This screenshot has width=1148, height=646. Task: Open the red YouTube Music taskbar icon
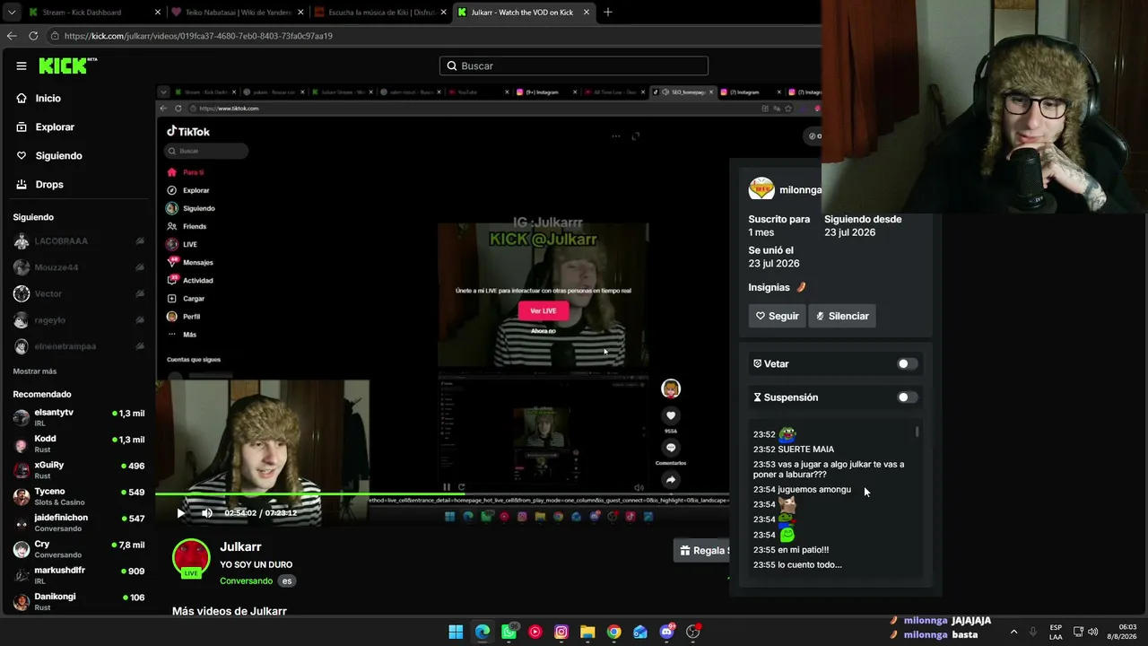tap(535, 632)
